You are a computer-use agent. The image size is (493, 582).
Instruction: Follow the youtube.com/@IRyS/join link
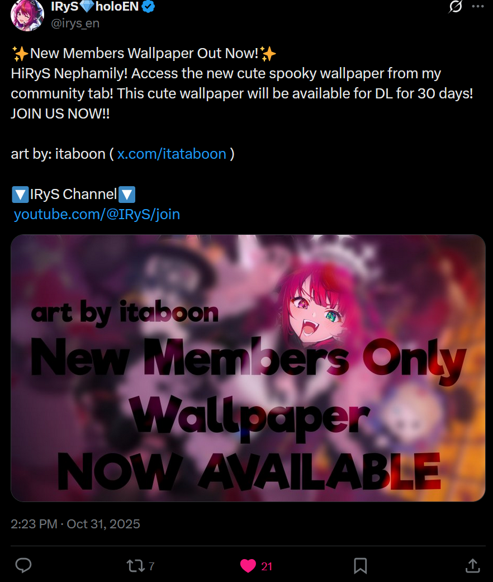click(97, 214)
